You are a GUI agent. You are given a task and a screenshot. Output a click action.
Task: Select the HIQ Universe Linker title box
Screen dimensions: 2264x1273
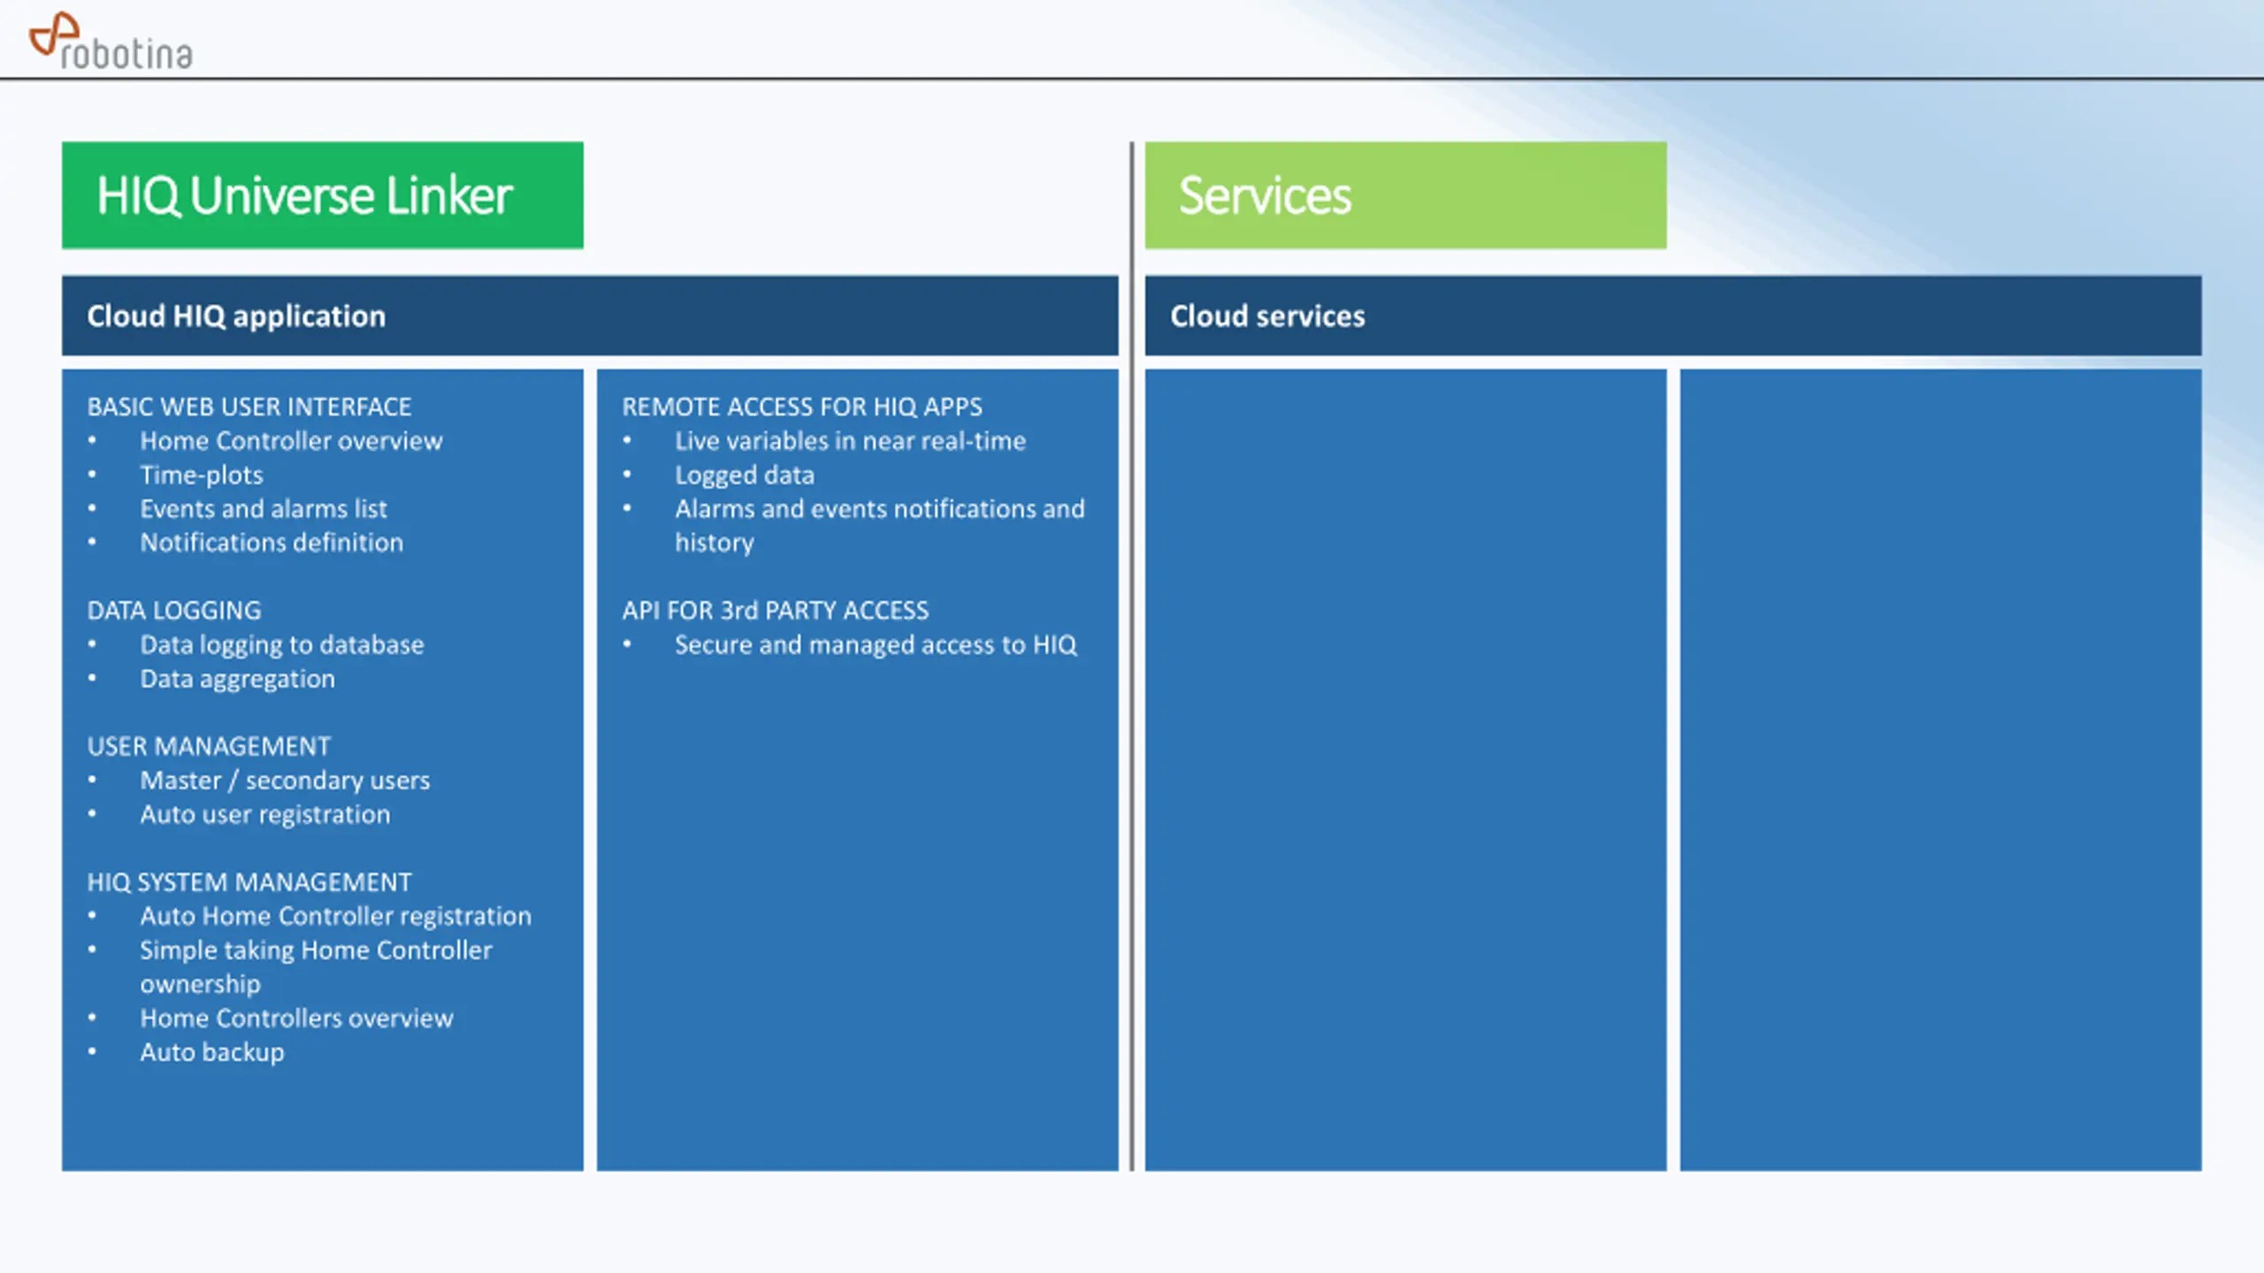[323, 195]
